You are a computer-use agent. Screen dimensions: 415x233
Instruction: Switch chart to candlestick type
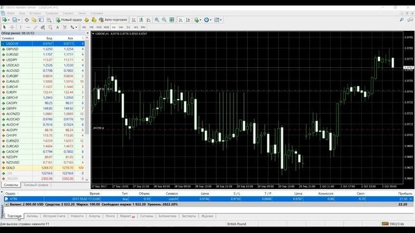tap(141, 20)
